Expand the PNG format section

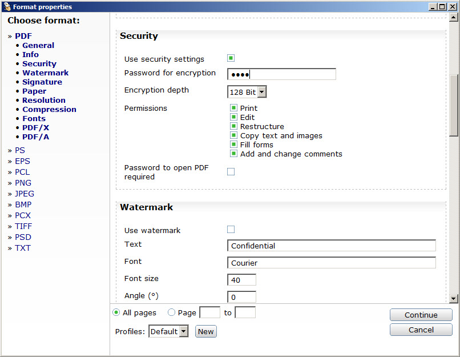(x=23, y=183)
